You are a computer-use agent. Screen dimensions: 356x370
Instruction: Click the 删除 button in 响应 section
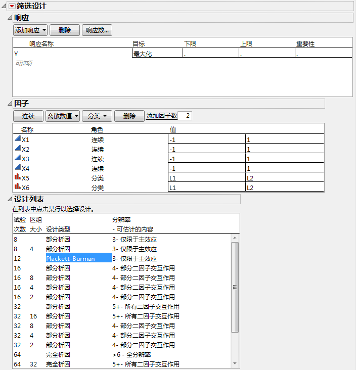tap(65, 30)
